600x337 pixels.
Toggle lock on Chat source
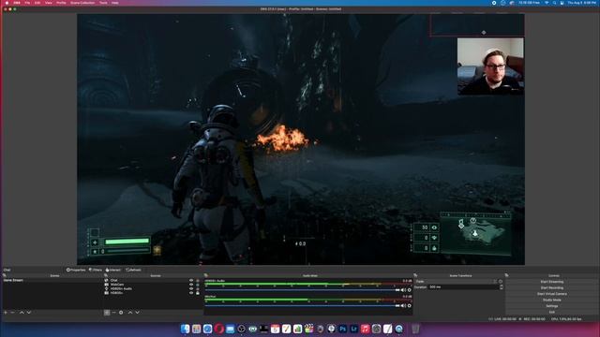[x=198, y=281]
